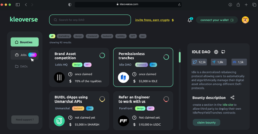Click the design tag on Lobis HQ card

[77, 65]
